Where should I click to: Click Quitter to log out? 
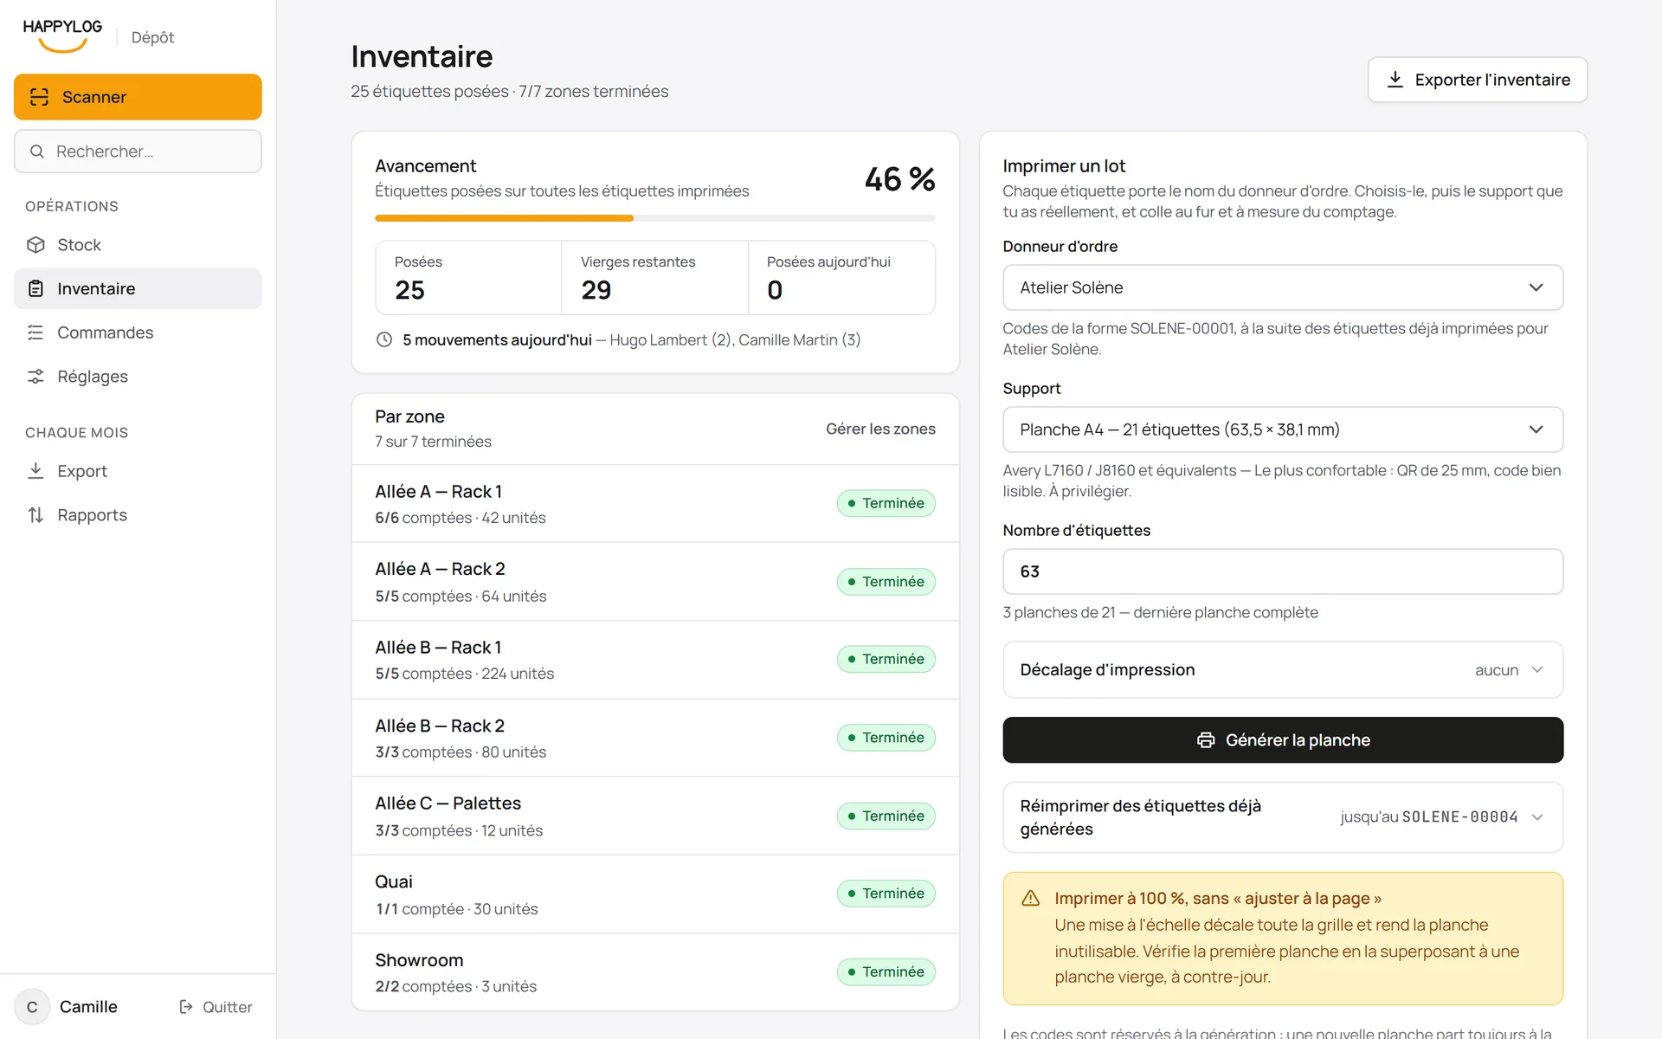click(216, 1007)
